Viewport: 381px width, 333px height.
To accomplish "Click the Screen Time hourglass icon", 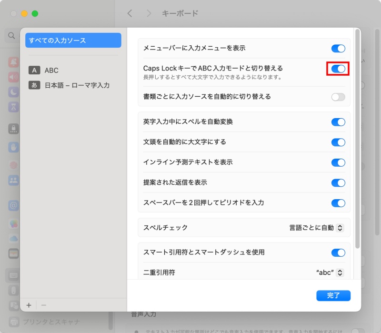I will [x=13, y=106].
